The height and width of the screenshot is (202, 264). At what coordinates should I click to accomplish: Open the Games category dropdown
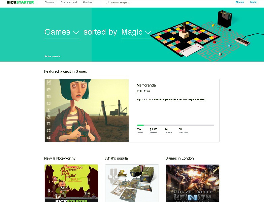tap(62, 32)
